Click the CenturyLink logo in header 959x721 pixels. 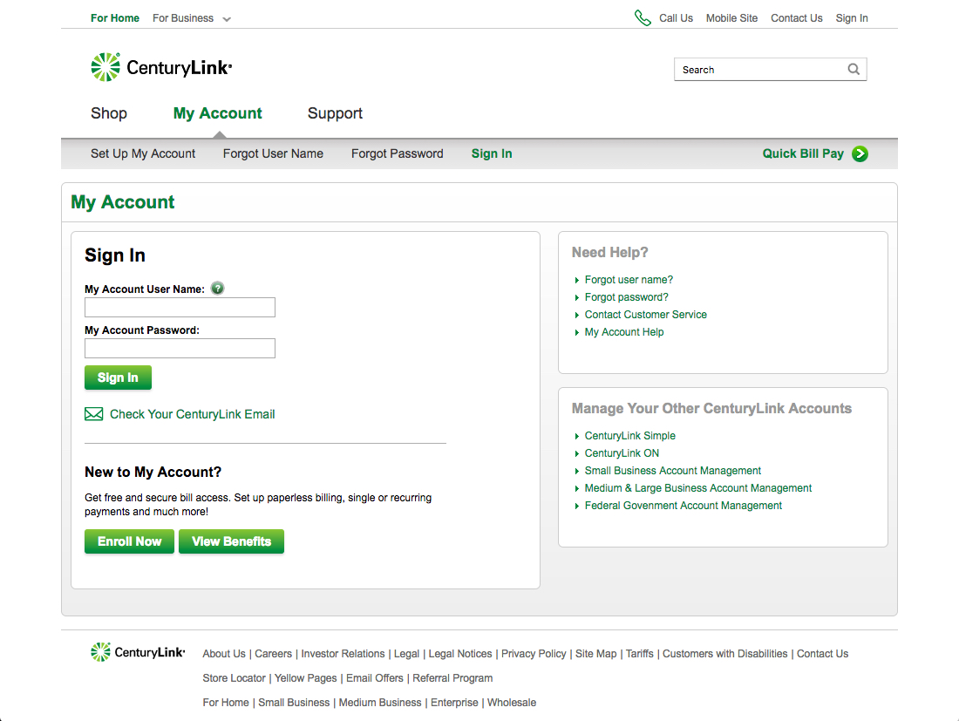click(161, 68)
